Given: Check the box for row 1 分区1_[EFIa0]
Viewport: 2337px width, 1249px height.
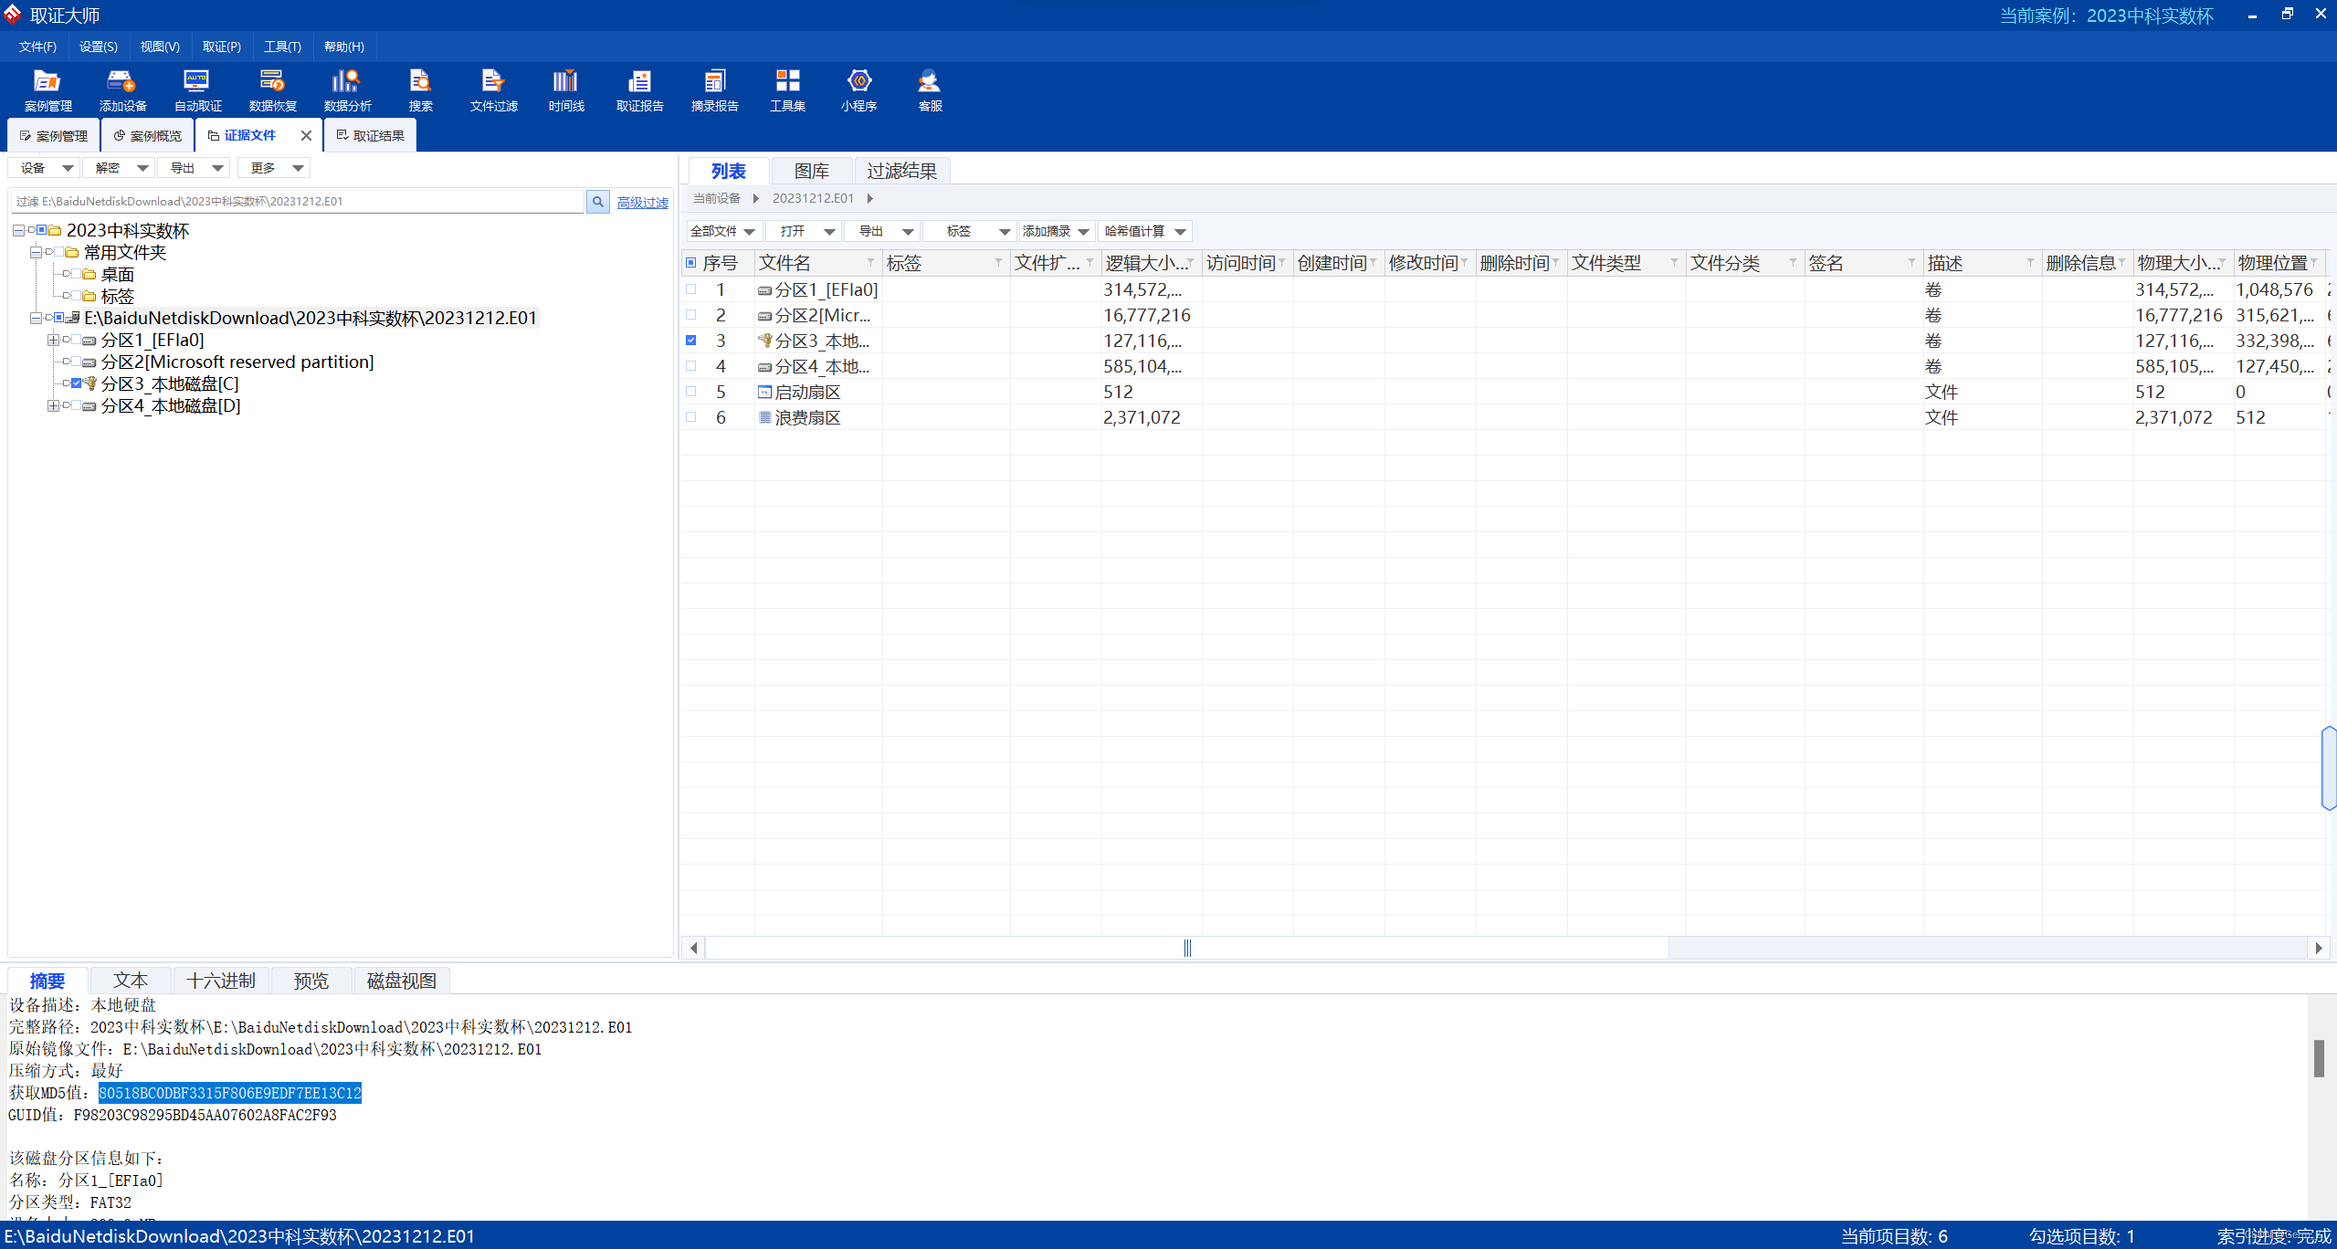Looking at the screenshot, I should 691,289.
